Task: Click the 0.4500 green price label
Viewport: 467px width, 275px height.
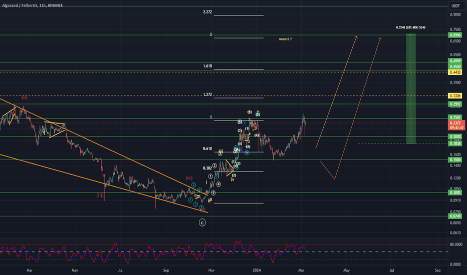Action: 455,66
